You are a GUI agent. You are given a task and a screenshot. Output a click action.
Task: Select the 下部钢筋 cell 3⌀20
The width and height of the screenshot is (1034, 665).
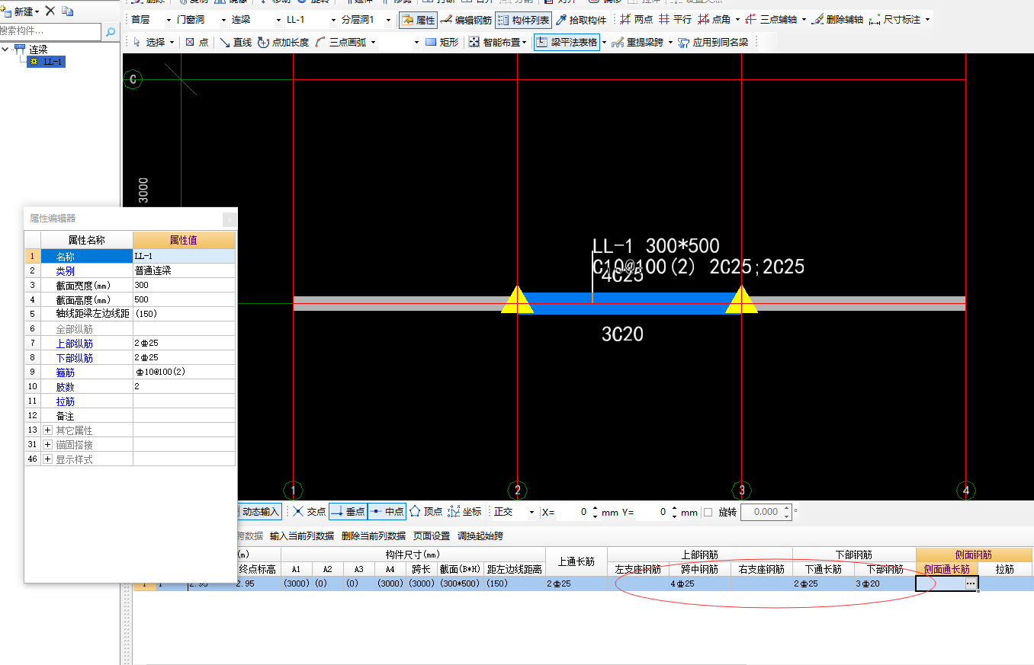click(x=885, y=583)
